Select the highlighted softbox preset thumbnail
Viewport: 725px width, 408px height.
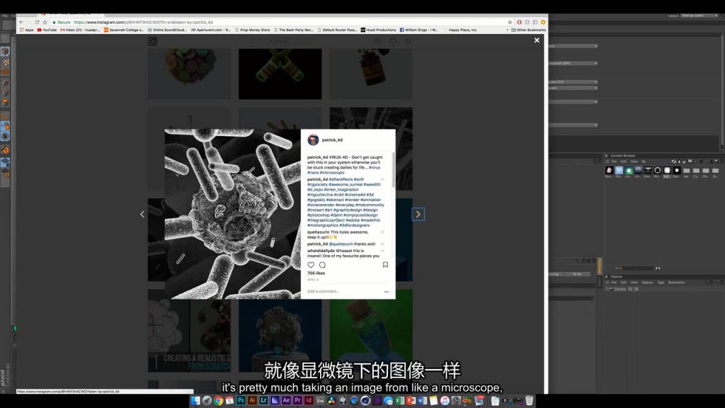(667, 171)
